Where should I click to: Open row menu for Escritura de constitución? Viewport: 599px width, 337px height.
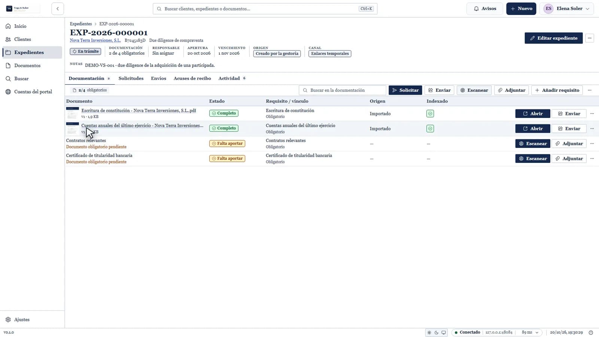coord(592,113)
